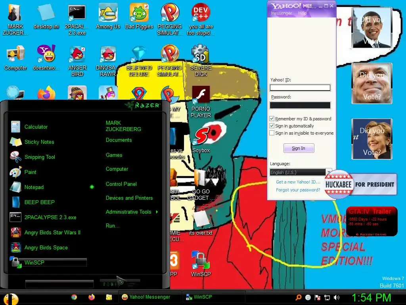Click the Sign In button
Viewport: 406px width, 305px height.
(299, 148)
